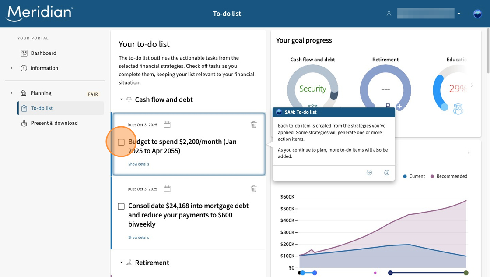Collapse the Retirement section arrow

pos(122,263)
